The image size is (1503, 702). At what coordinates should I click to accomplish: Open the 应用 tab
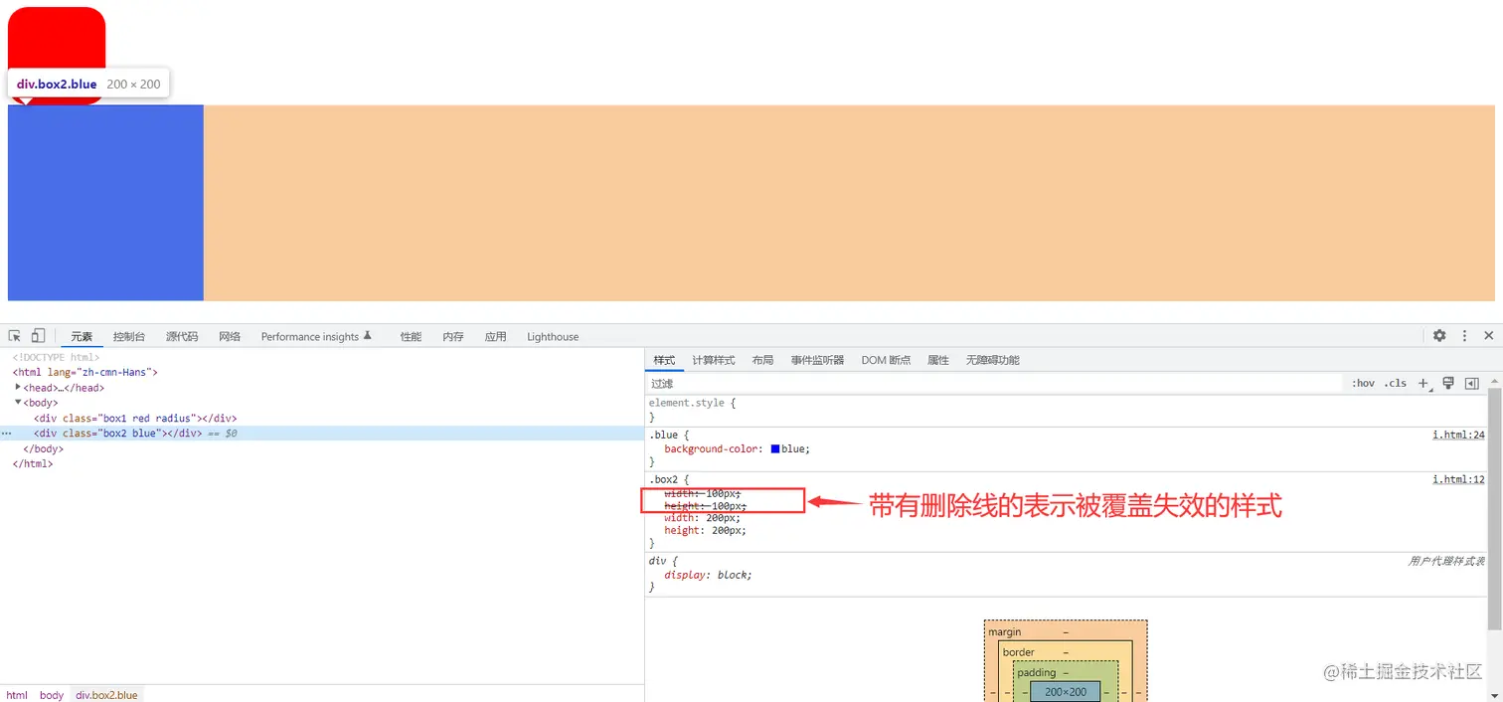click(x=496, y=336)
